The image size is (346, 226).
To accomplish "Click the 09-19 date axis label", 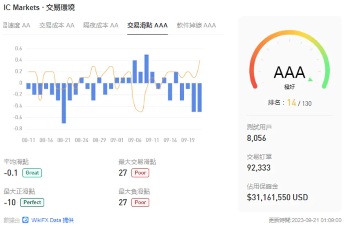I will [188, 140].
